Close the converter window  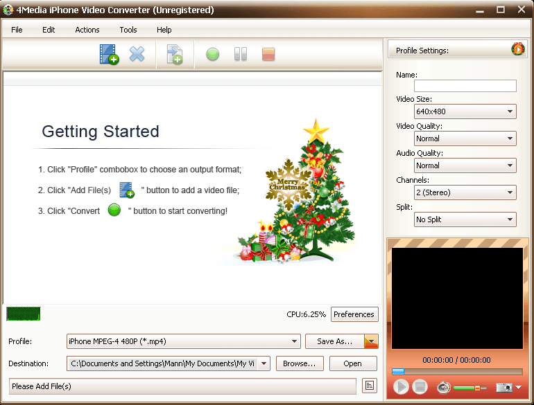pos(522,10)
